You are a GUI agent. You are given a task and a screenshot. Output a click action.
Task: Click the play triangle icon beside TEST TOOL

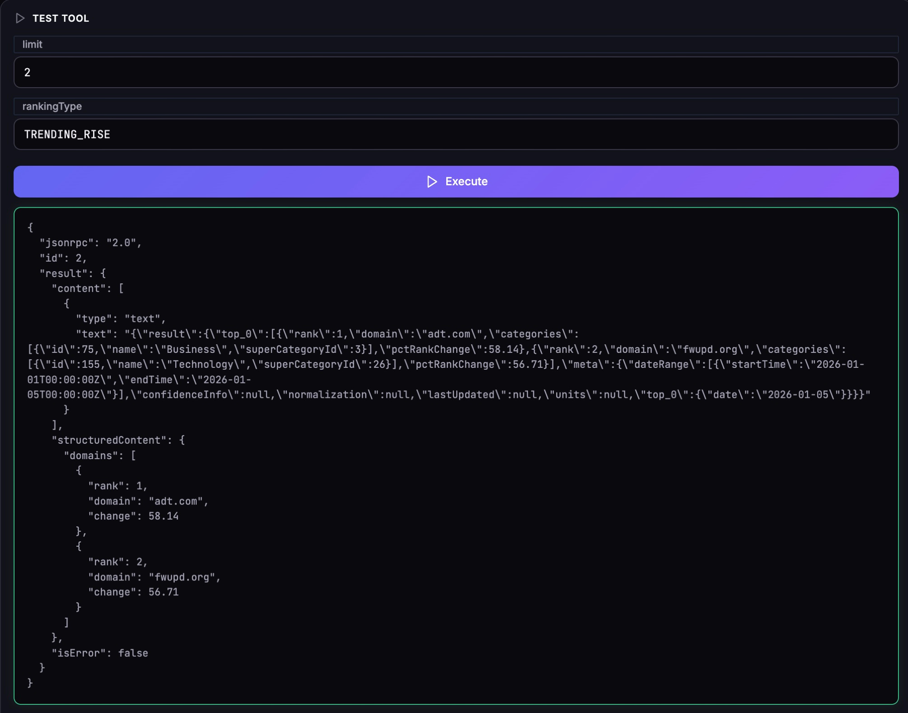pyautogui.click(x=20, y=18)
